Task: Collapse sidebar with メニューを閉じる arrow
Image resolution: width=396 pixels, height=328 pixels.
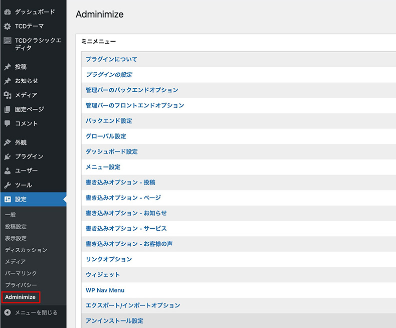Action: [7, 312]
